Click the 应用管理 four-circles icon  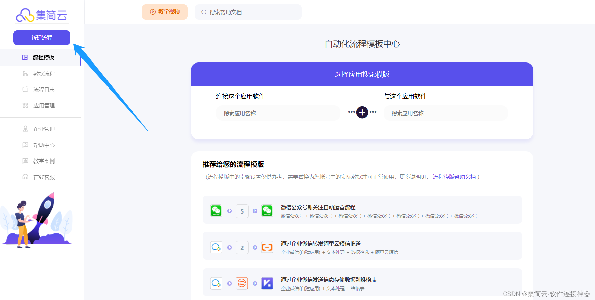(x=25, y=105)
